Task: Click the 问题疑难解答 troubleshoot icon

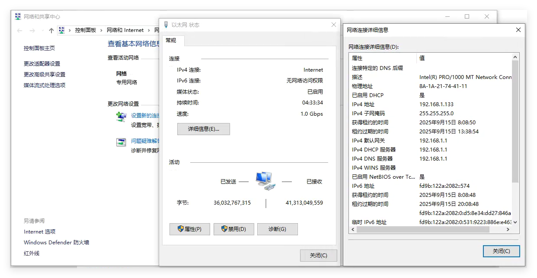Action: [x=121, y=142]
